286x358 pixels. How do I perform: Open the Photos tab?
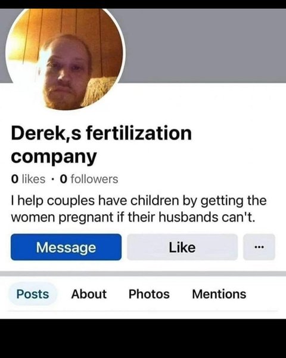click(x=149, y=294)
